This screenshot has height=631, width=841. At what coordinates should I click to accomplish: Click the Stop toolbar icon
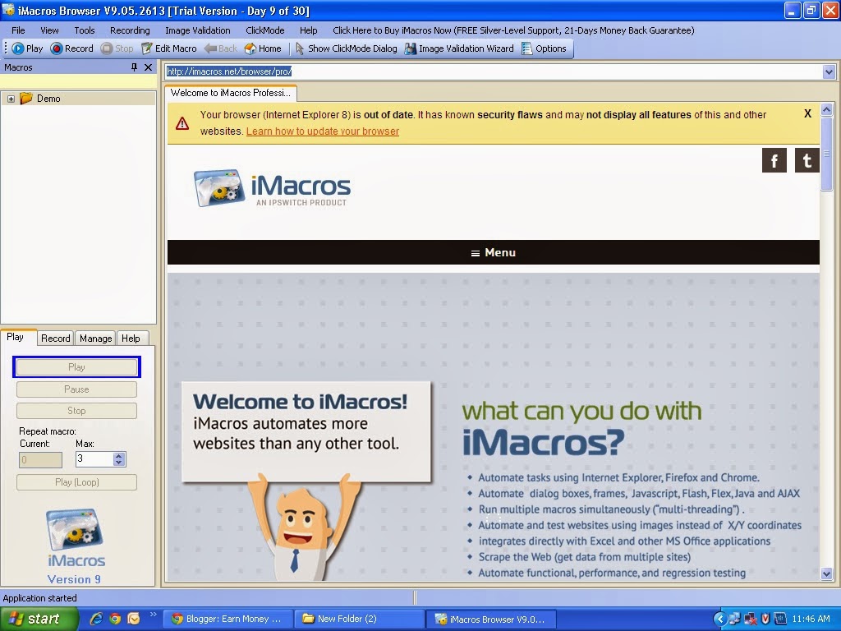point(117,48)
